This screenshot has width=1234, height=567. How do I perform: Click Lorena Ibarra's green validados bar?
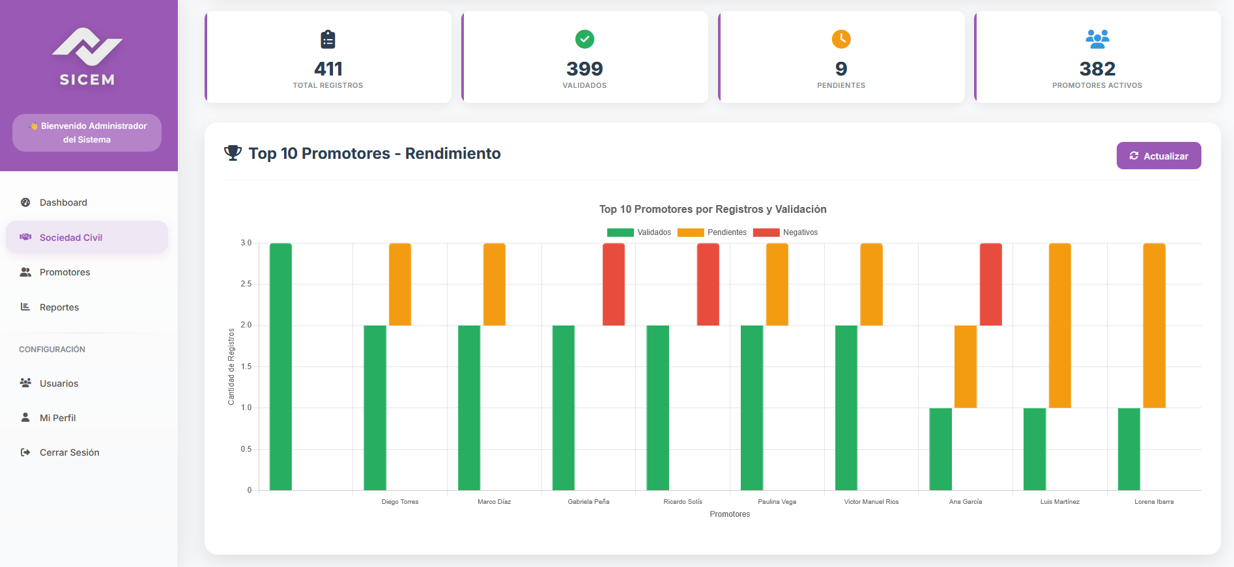(x=1129, y=449)
